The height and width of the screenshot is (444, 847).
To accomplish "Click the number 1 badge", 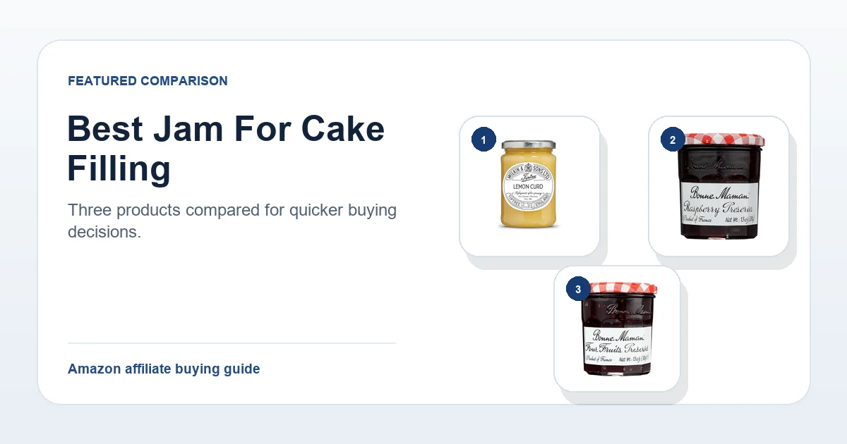I will click(483, 140).
